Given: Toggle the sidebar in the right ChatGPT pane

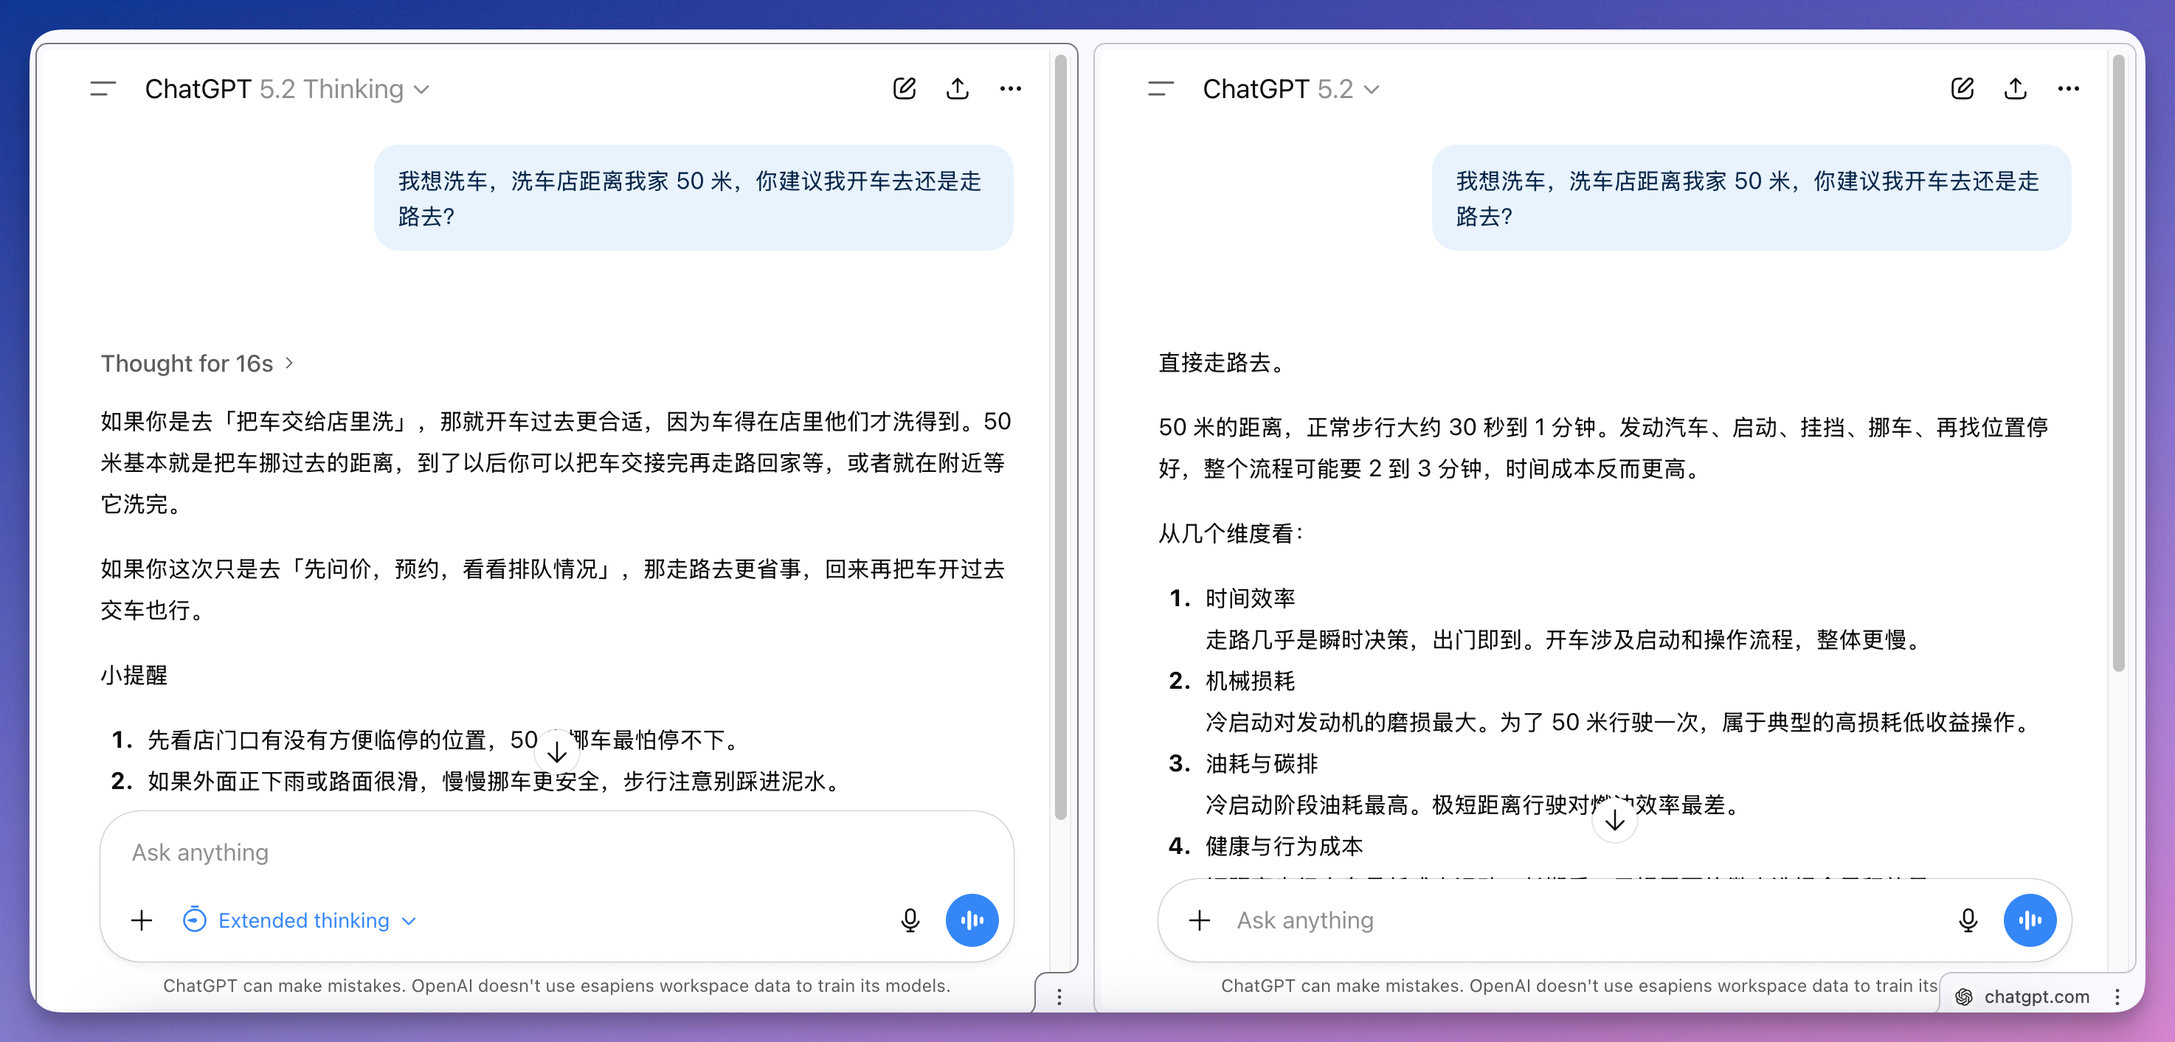Looking at the screenshot, I should (1160, 88).
